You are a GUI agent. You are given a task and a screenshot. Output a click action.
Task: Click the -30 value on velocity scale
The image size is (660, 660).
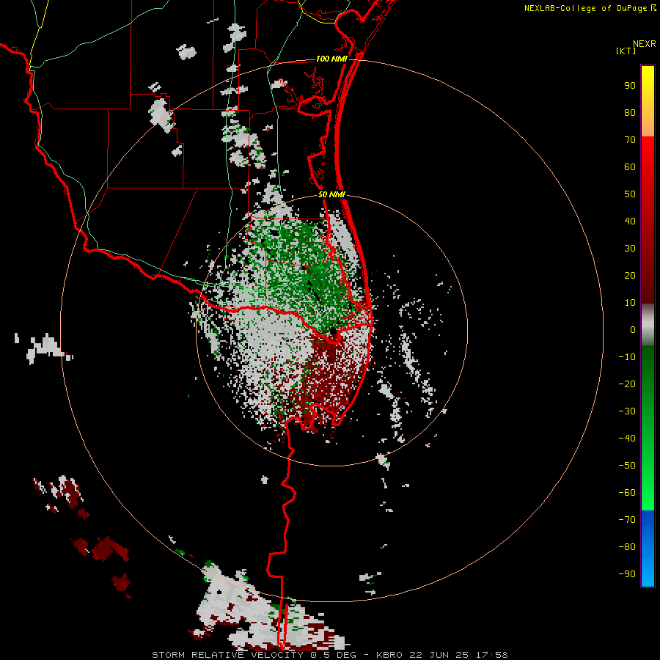627,411
